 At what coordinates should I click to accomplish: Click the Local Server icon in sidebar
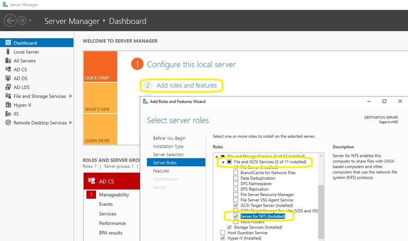[8, 52]
